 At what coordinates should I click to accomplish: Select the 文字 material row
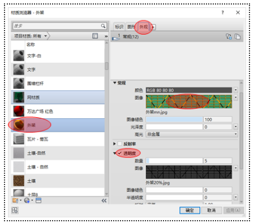(58, 70)
